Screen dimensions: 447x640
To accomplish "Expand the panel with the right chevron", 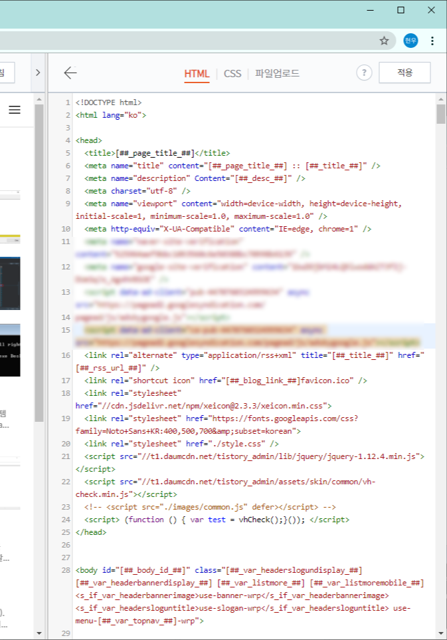I will pos(38,73).
